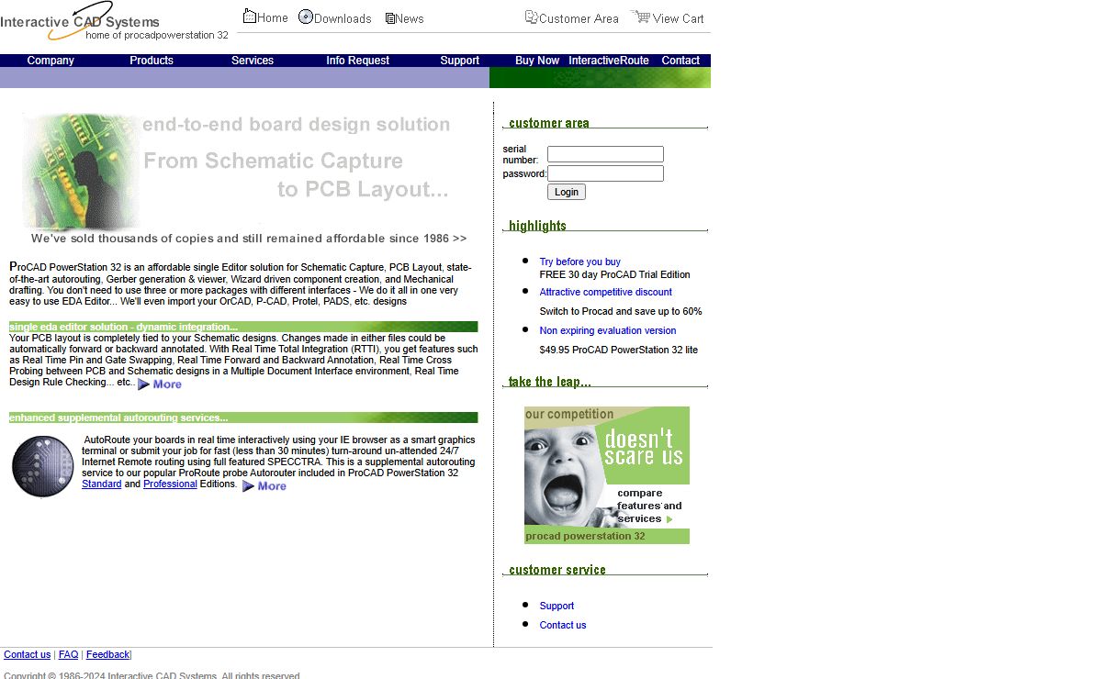The width and height of the screenshot is (1102, 679).
Task: Click the competition doesn't scare us banner
Action: click(607, 475)
